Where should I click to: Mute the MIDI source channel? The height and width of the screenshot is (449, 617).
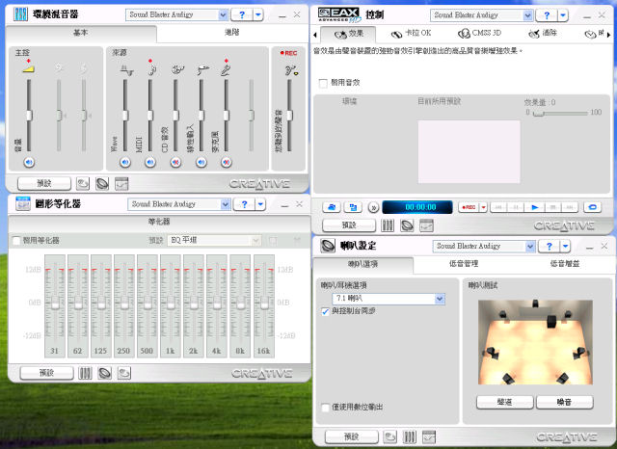click(x=150, y=162)
